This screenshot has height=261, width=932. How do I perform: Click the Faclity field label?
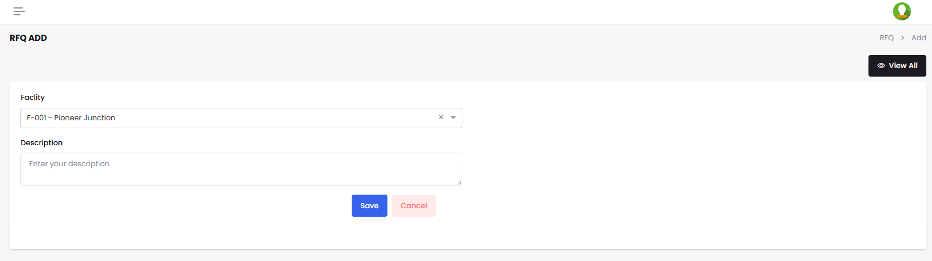(32, 98)
